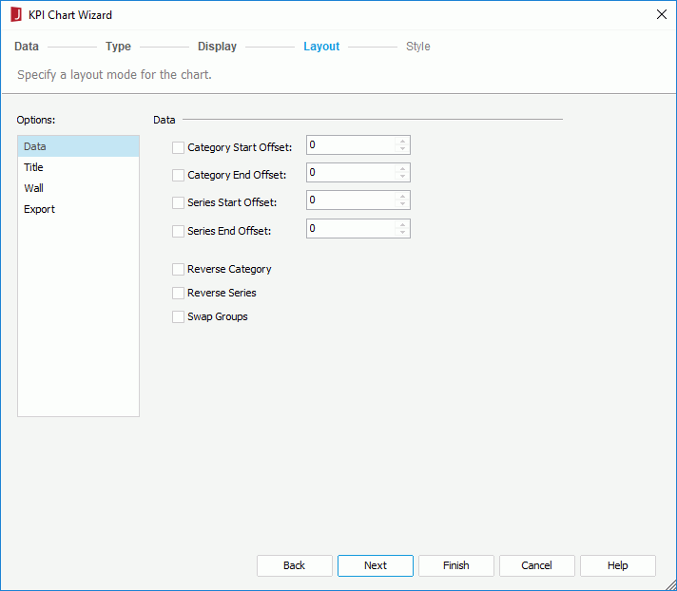Click the Finish button
The image size is (677, 591).
click(456, 565)
